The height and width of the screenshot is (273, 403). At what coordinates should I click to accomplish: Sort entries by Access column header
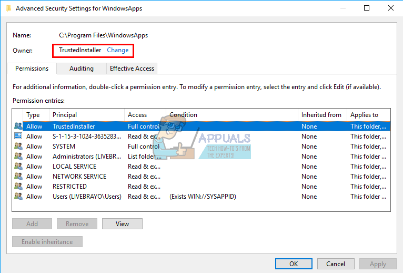145,115
